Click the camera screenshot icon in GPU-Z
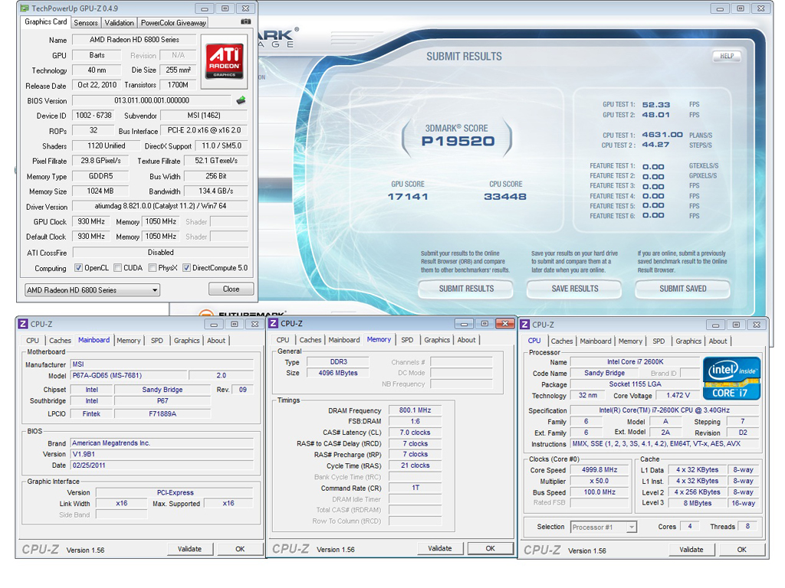 pyautogui.click(x=245, y=22)
